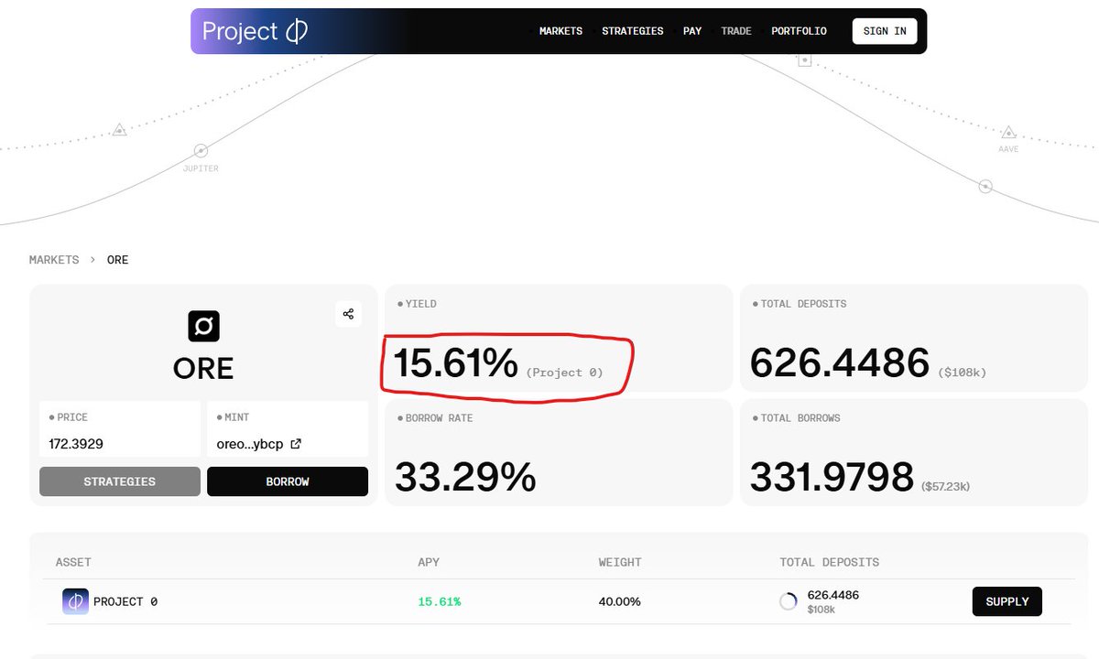1099x659 pixels.
Task: Click the ORE token name heading
Action: click(x=203, y=368)
